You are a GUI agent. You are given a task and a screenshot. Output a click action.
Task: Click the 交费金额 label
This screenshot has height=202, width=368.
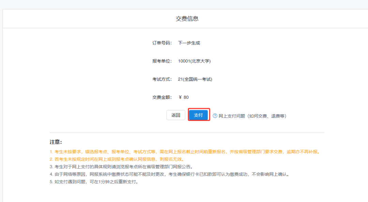click(162, 97)
